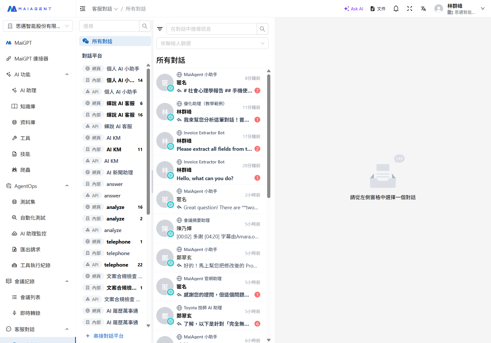Open Ask AI assistant
Viewport: 491px width, 343px height.
point(354,9)
